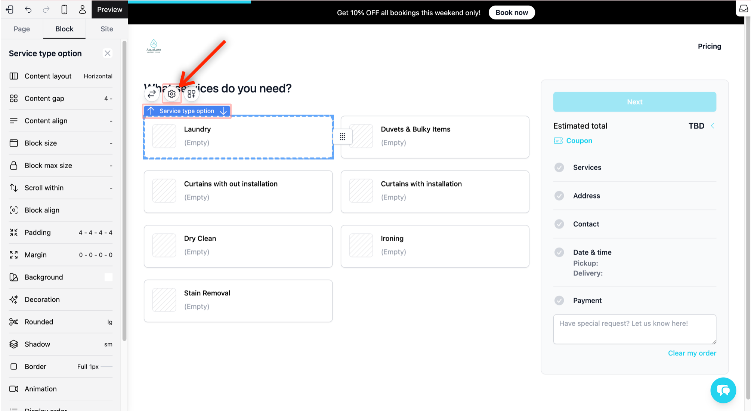Open the chat support bubble
Viewport: 751px width, 412px height.
tap(723, 390)
